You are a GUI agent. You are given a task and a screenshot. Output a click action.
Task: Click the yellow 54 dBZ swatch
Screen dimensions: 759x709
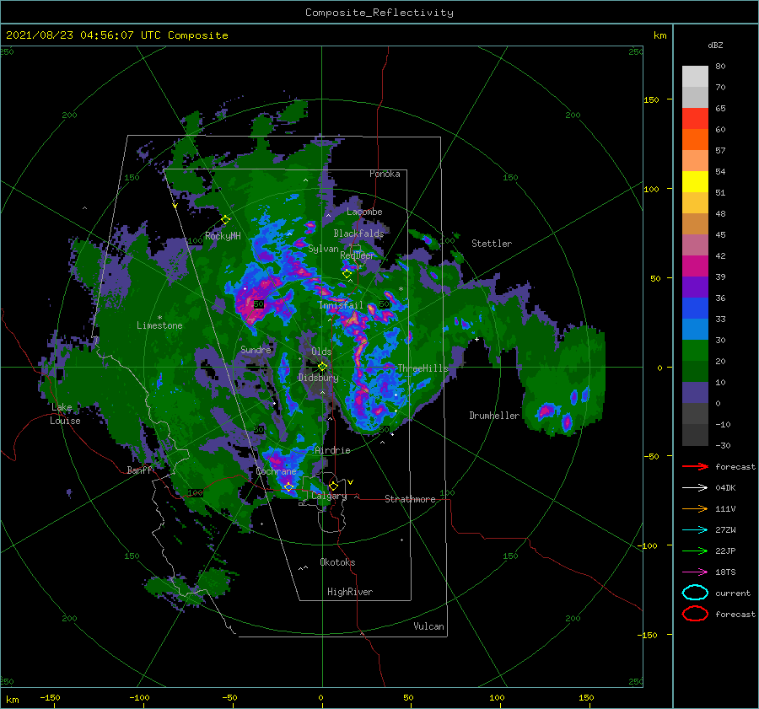tap(695, 182)
